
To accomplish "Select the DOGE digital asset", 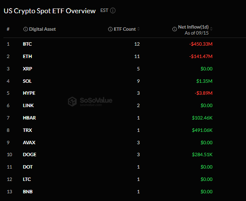I will 29,154.
